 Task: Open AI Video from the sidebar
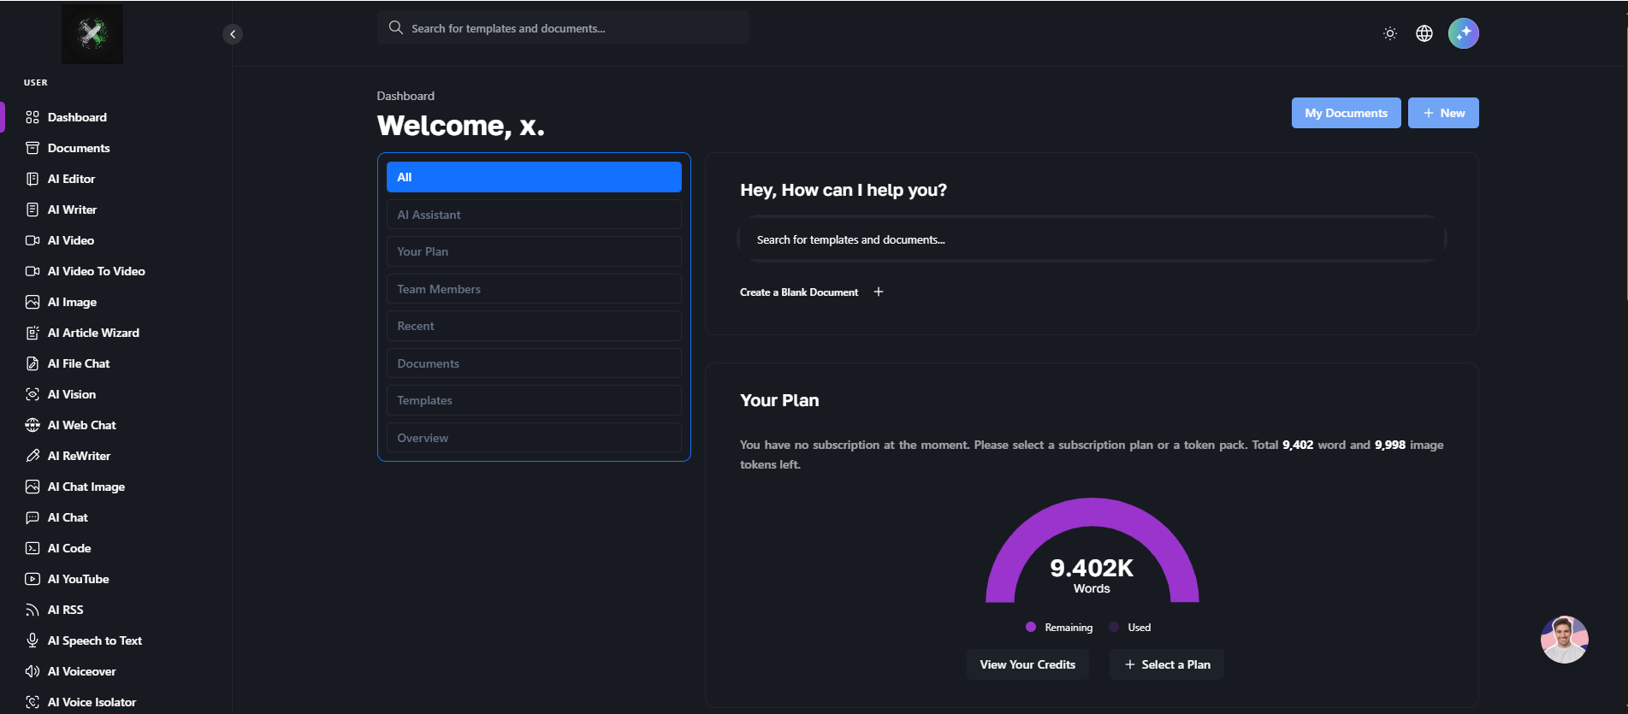pyautogui.click(x=70, y=240)
